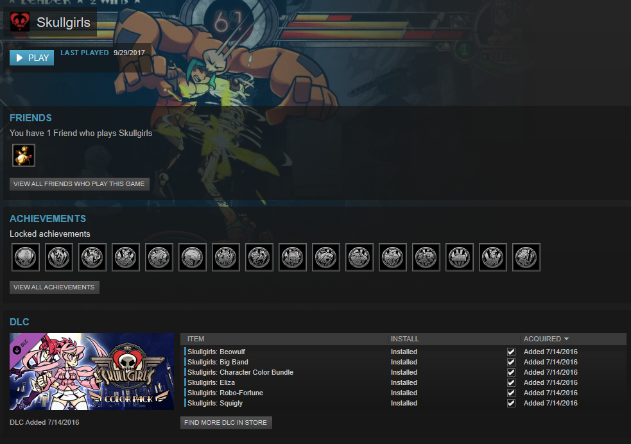Screen dimensions: 631x444
Task: Click "Added 7/14/2016" in the Big Band row
Action: [x=551, y=363]
